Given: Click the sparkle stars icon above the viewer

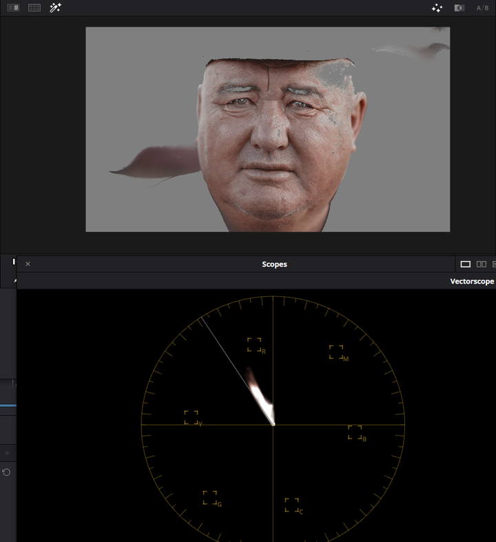Looking at the screenshot, I should point(437,8).
